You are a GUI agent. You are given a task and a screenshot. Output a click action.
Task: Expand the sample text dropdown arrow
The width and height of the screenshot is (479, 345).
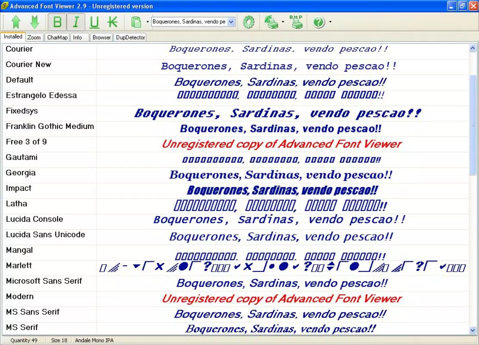coord(231,22)
